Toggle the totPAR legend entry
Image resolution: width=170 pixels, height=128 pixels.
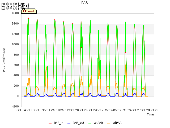[x=96, y=123]
